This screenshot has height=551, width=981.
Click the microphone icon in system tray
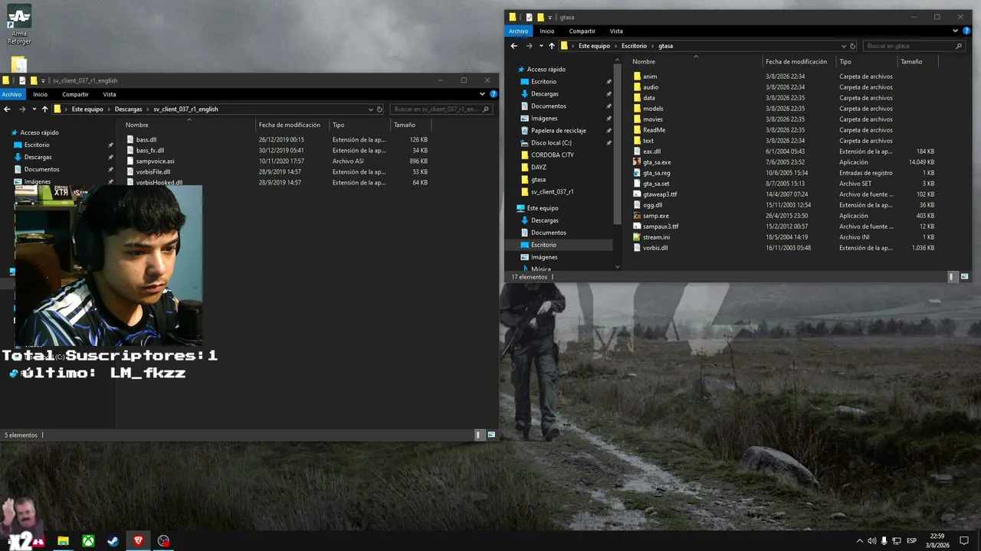tap(884, 541)
